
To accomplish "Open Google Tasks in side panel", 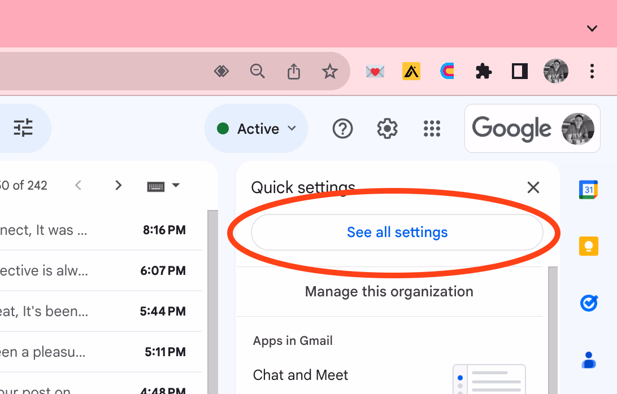I will pyautogui.click(x=589, y=303).
